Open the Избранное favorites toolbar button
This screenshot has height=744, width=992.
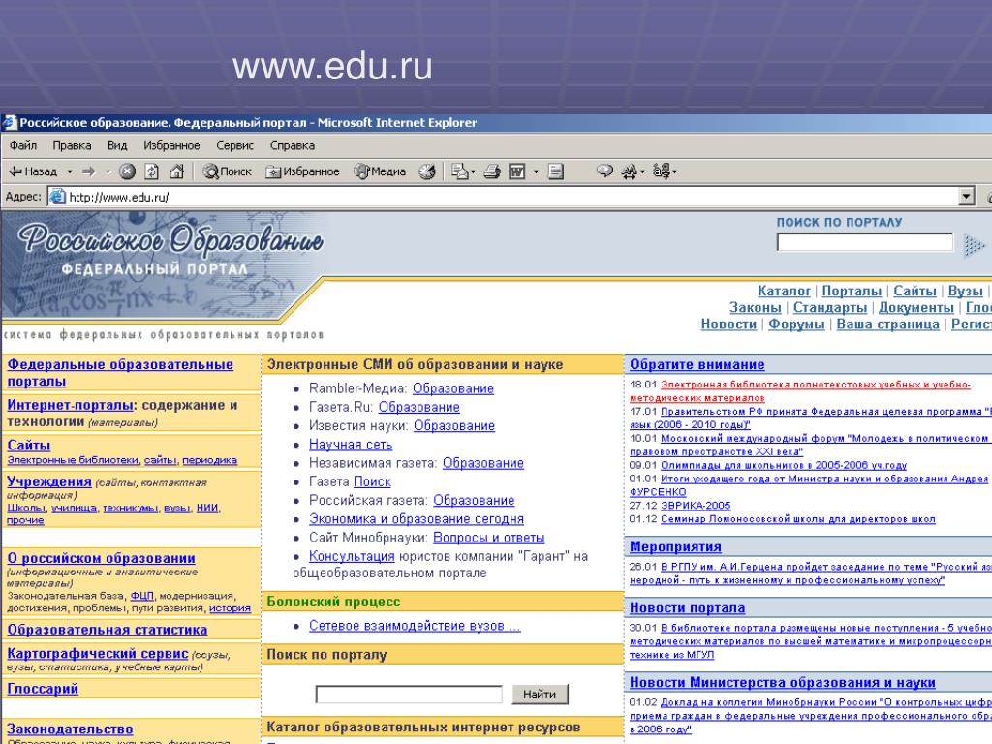pos(302,171)
